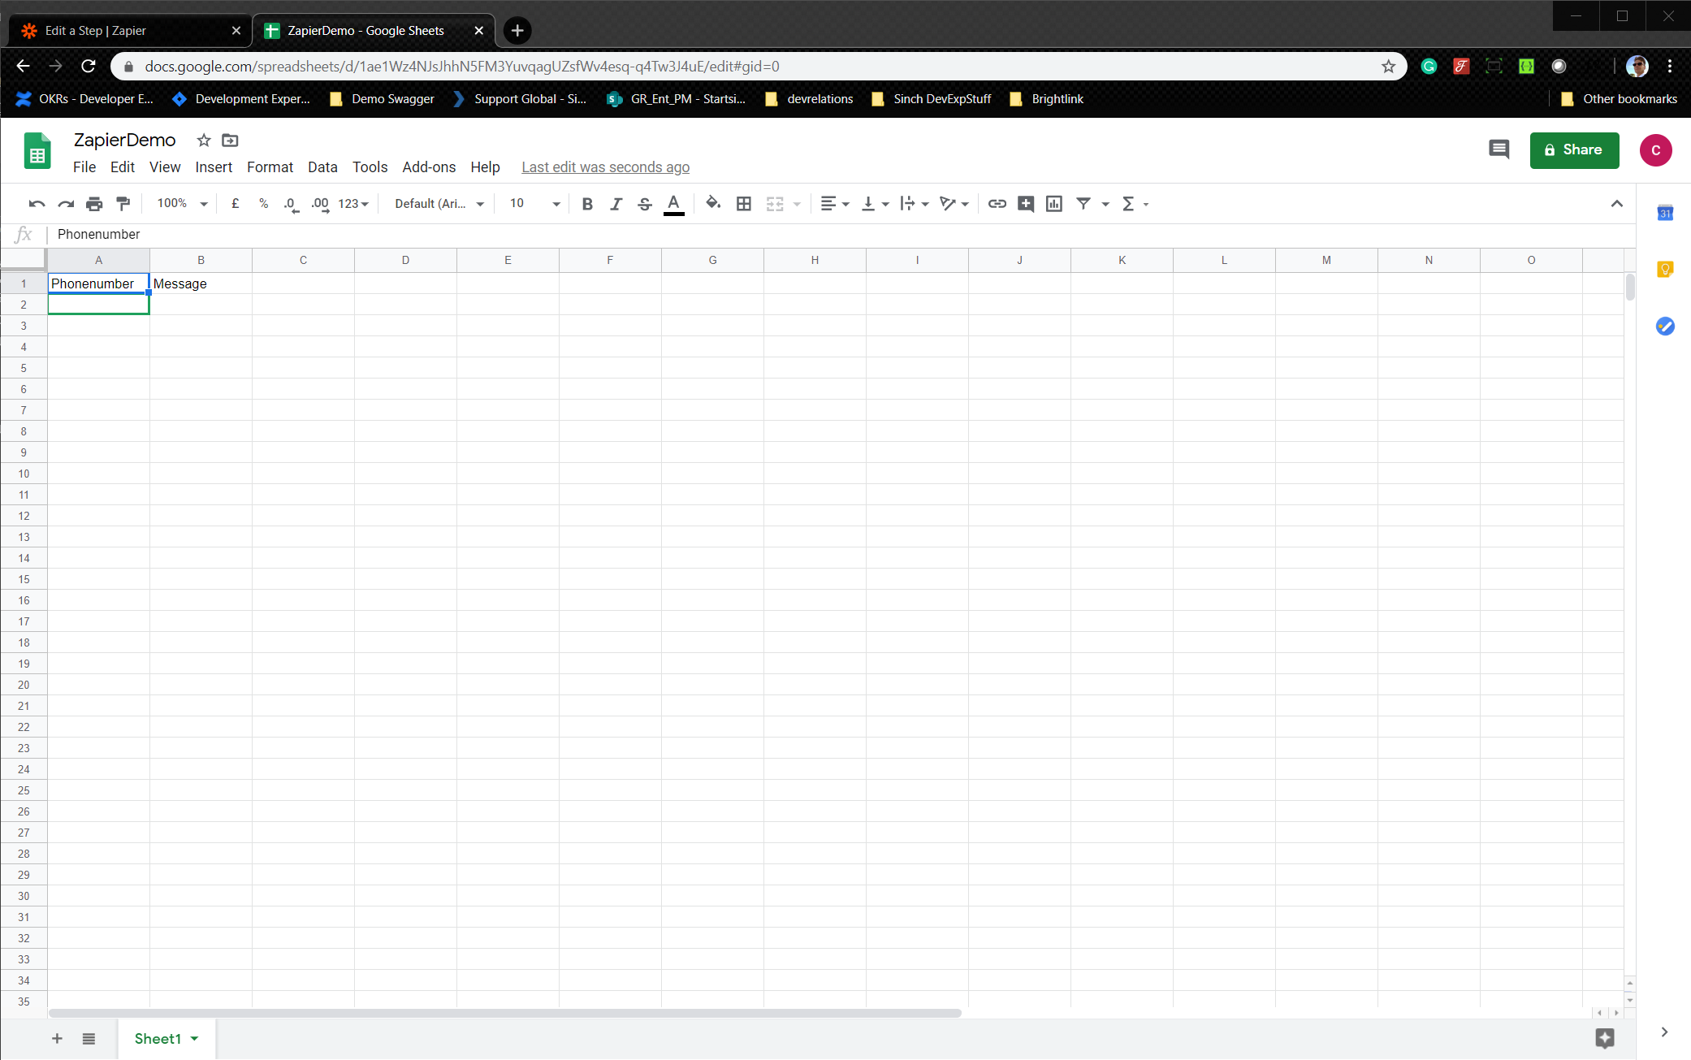Open the Edit menu
1691x1060 pixels.
(123, 167)
